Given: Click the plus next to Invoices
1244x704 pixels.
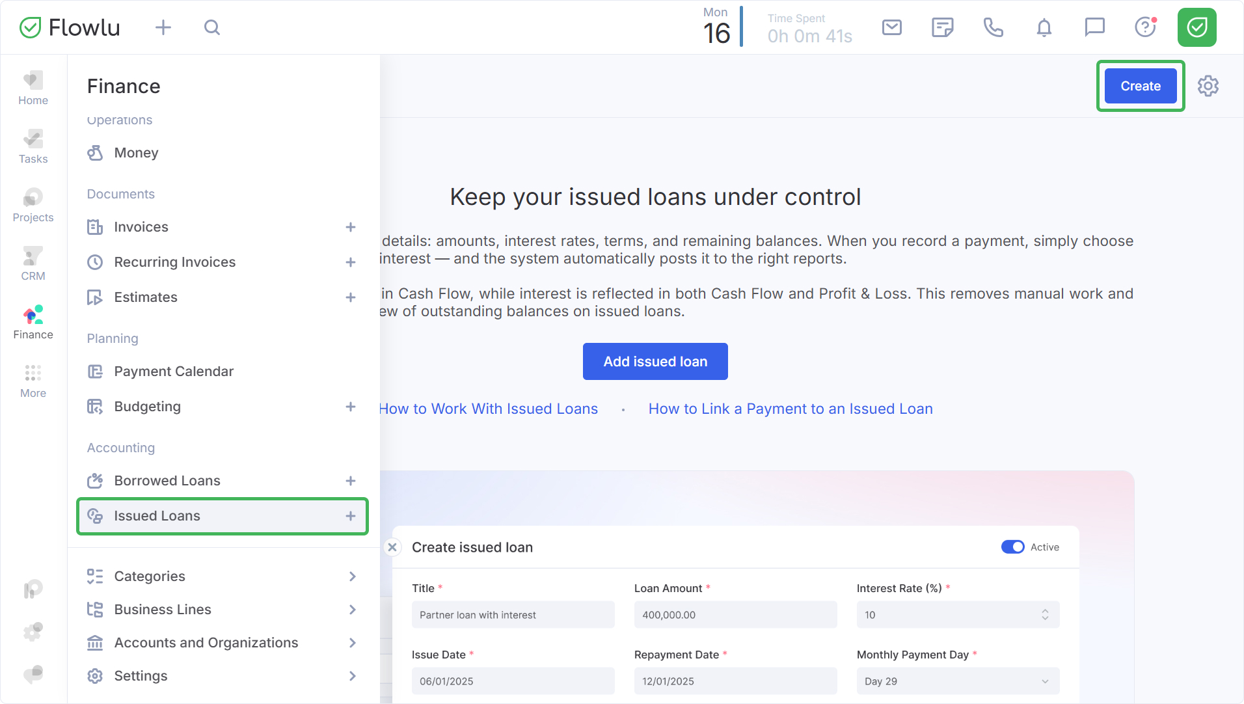Looking at the screenshot, I should [x=351, y=227].
